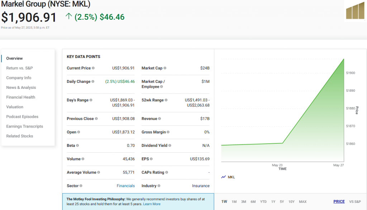Image resolution: width=367 pixels, height=210 pixels.
Task: Click info icon beside CAPs Rating
Action: (x=167, y=172)
